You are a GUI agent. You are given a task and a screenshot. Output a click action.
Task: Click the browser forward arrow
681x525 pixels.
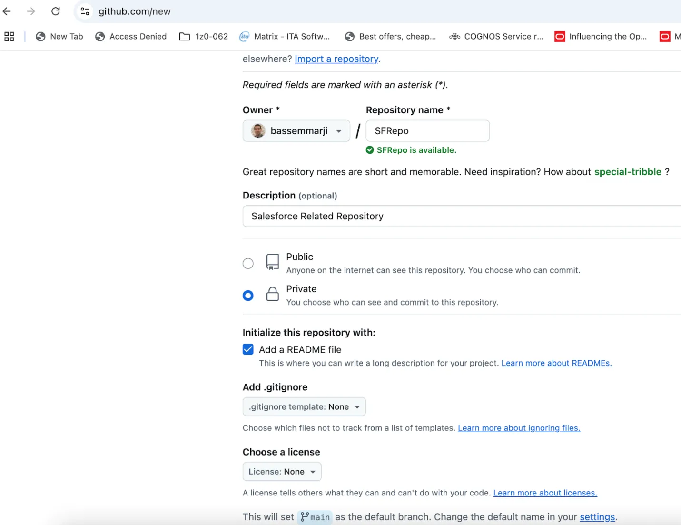31,11
